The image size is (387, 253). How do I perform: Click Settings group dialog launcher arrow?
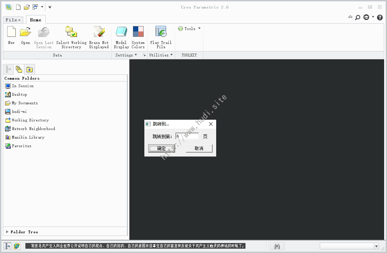pyautogui.click(x=144, y=55)
